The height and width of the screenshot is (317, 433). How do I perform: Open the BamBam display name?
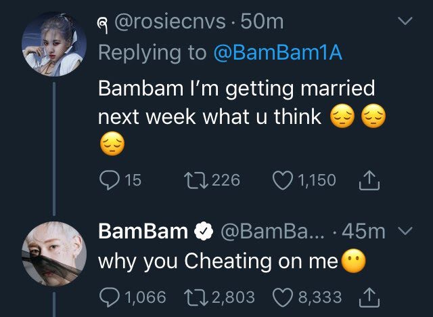click(x=143, y=232)
